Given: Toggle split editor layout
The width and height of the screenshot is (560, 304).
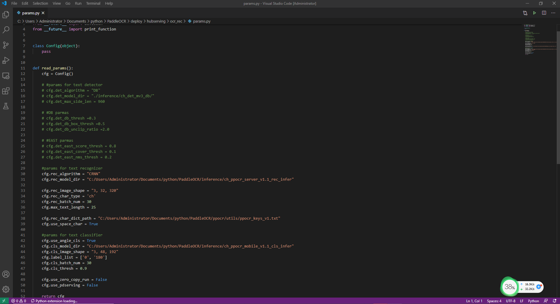Looking at the screenshot, I should [x=544, y=13].
